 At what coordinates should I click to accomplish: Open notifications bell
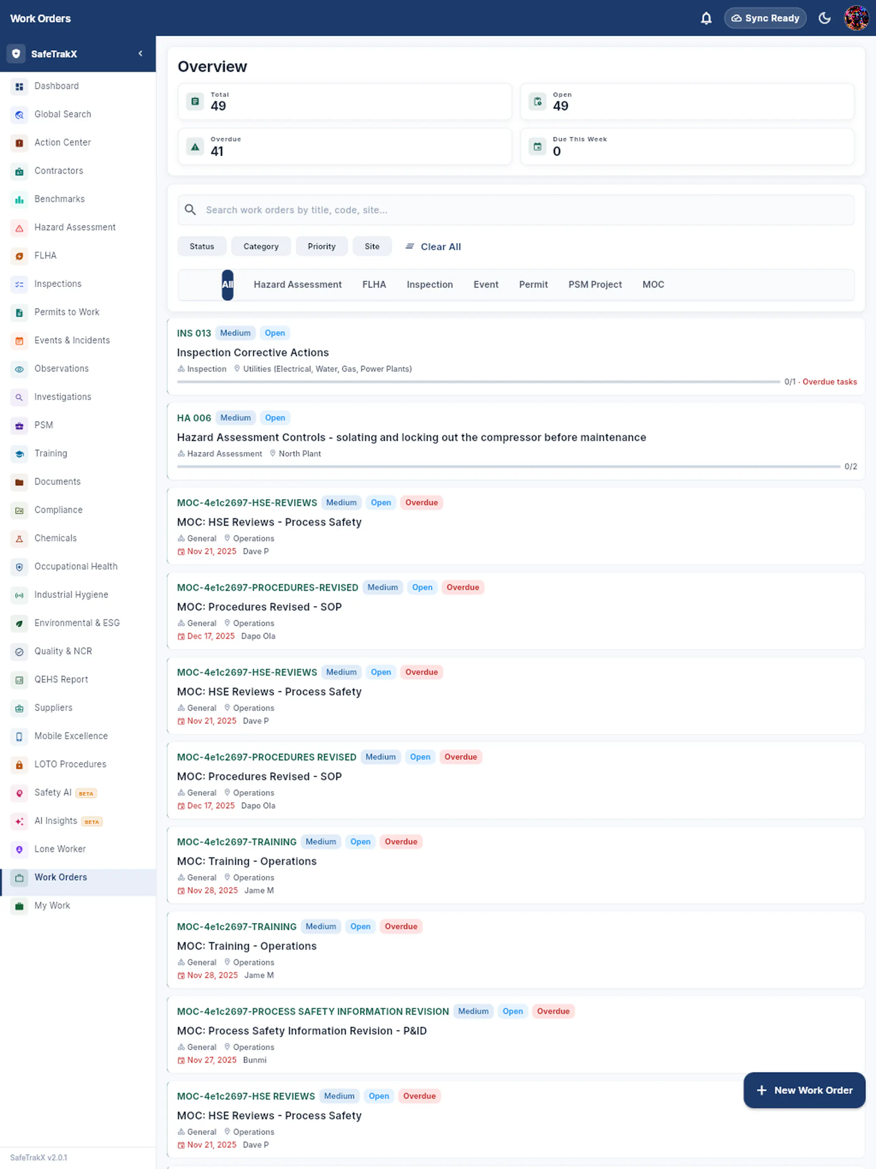point(706,19)
